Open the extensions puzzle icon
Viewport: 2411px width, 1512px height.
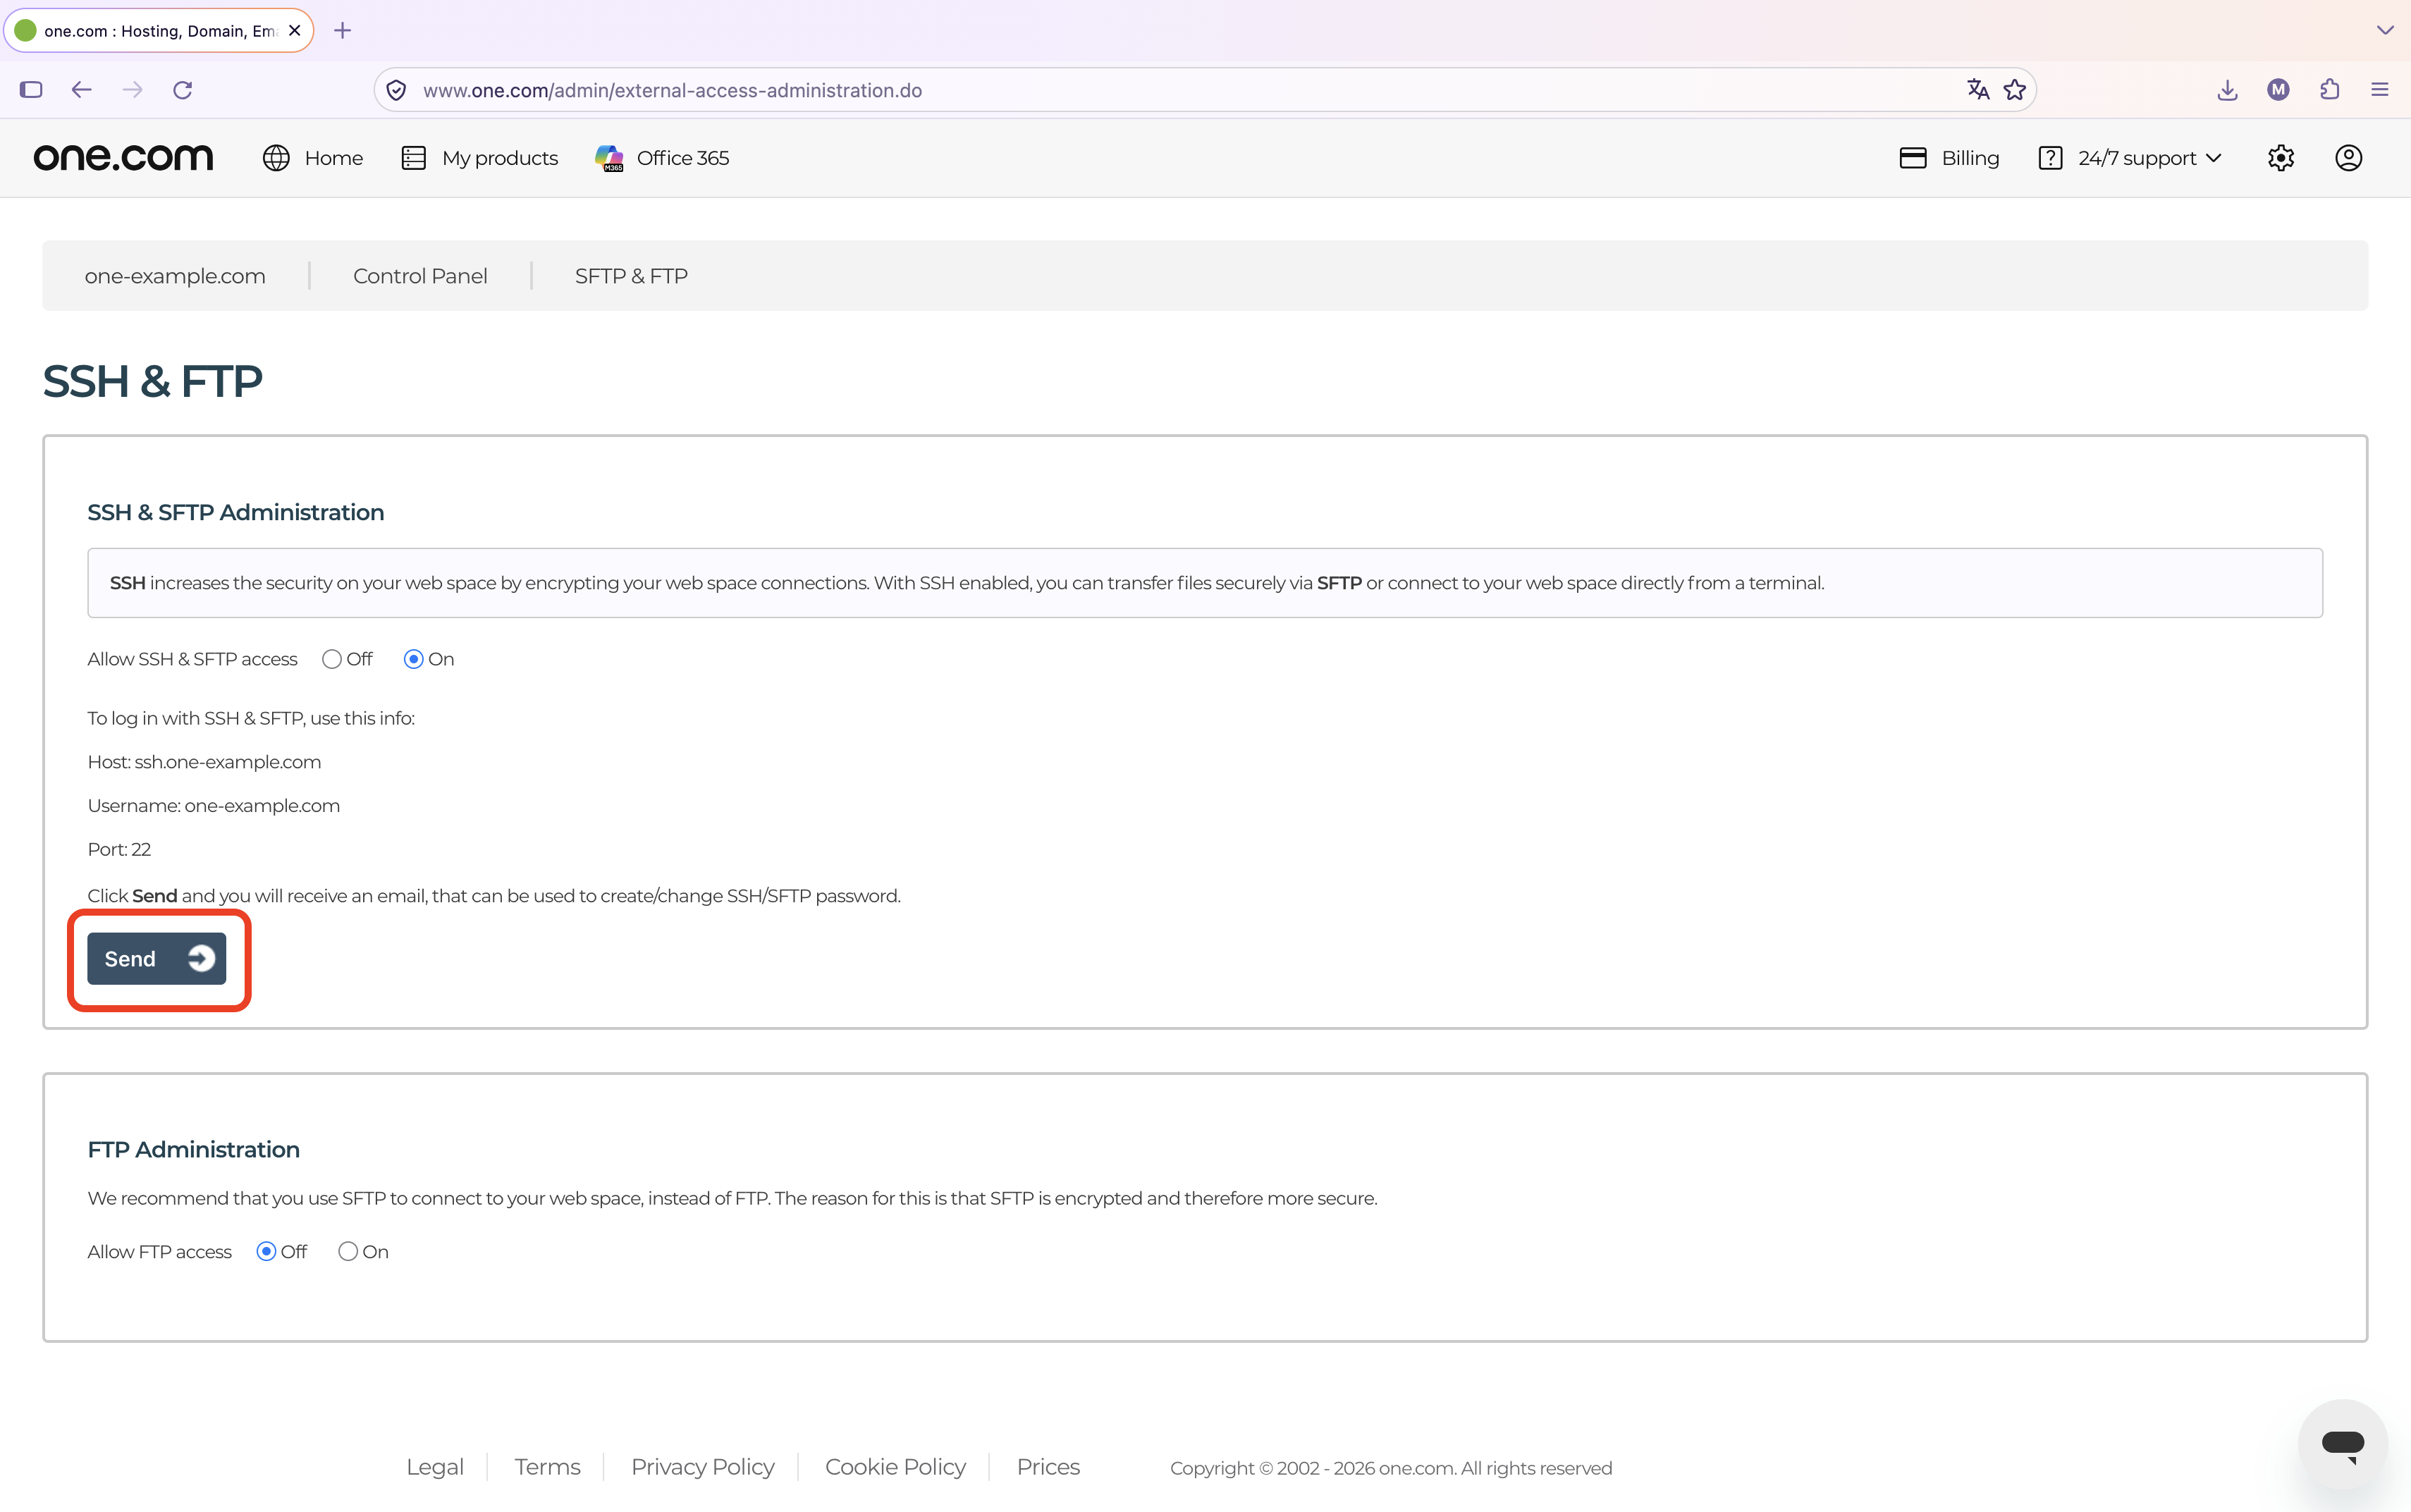(x=2329, y=90)
